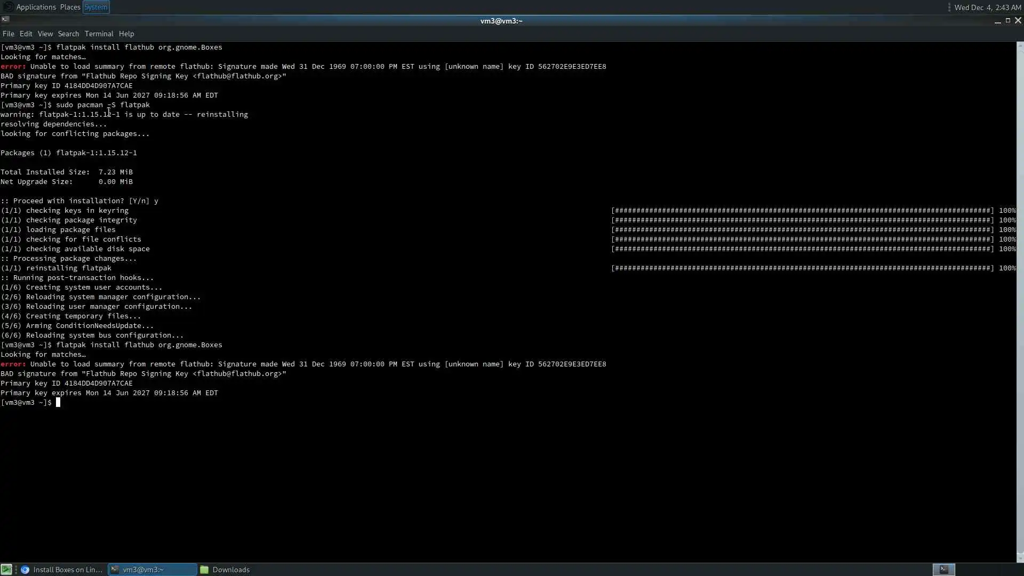Open the Search menu
Image resolution: width=1024 pixels, height=576 pixels.
pyautogui.click(x=68, y=34)
